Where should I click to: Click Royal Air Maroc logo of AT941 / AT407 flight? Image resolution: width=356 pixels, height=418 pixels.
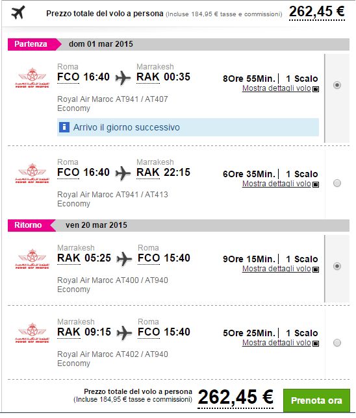coord(32,78)
